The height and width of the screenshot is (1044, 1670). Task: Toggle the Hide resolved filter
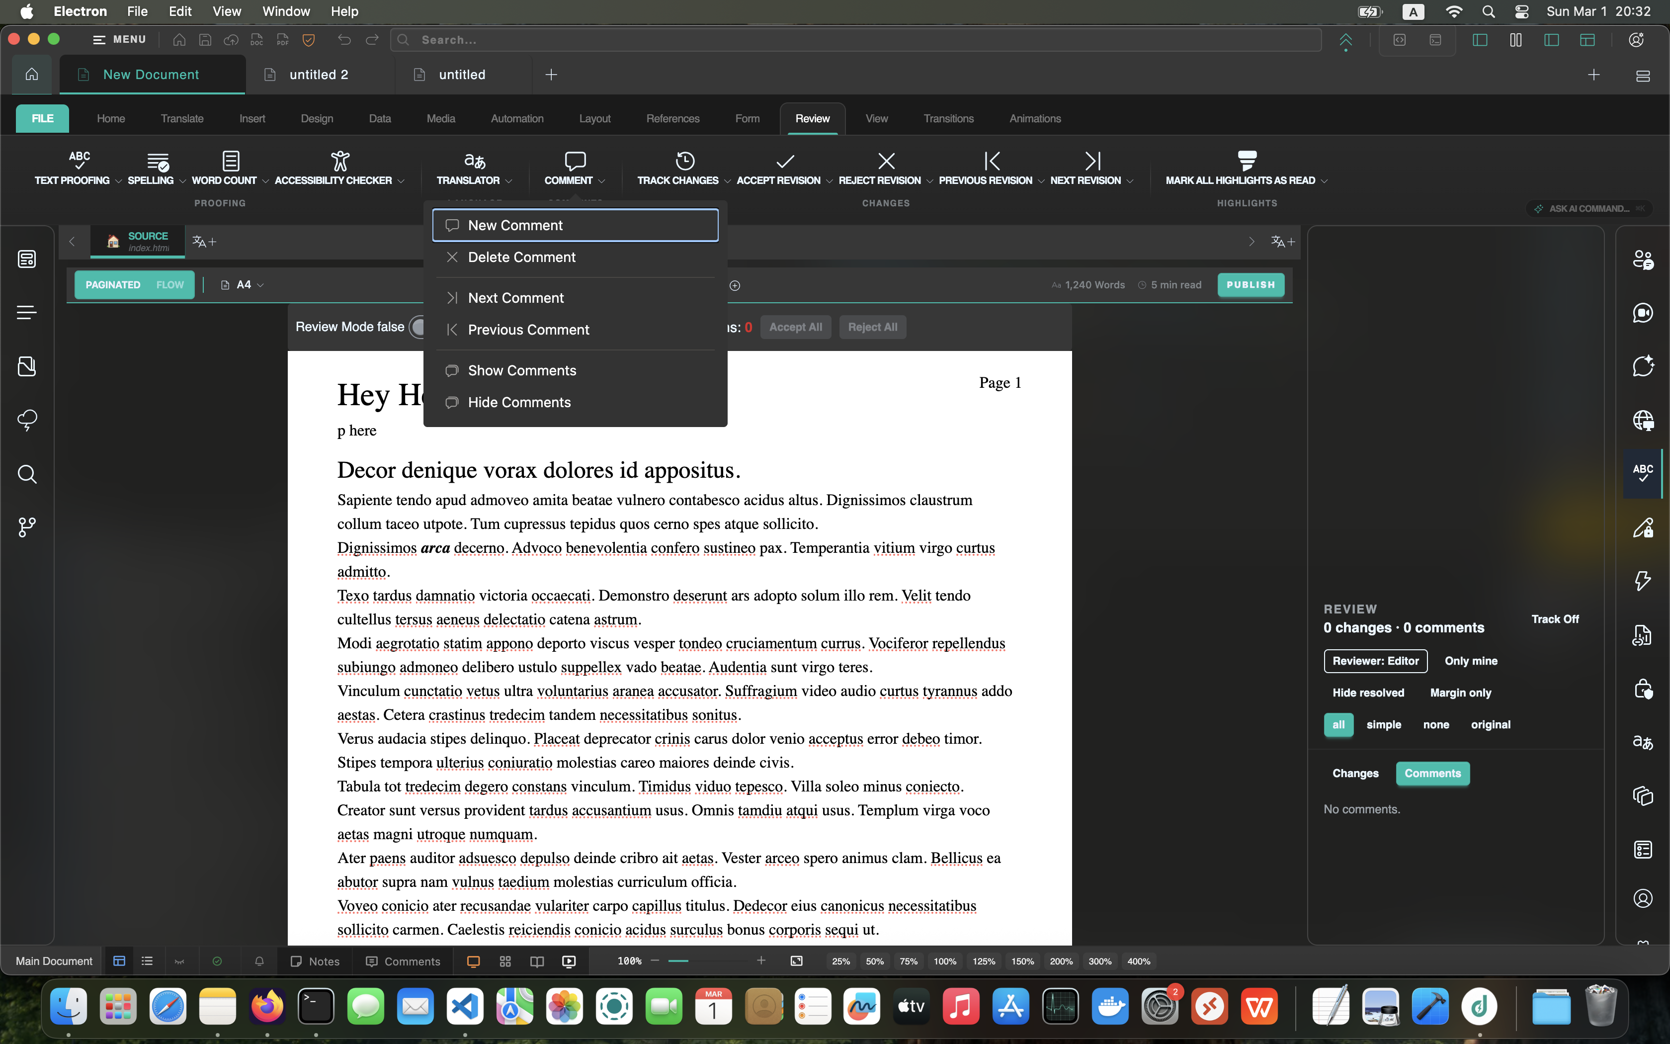click(x=1368, y=693)
